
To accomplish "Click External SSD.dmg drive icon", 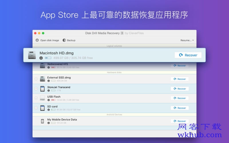I will tap(42, 79).
